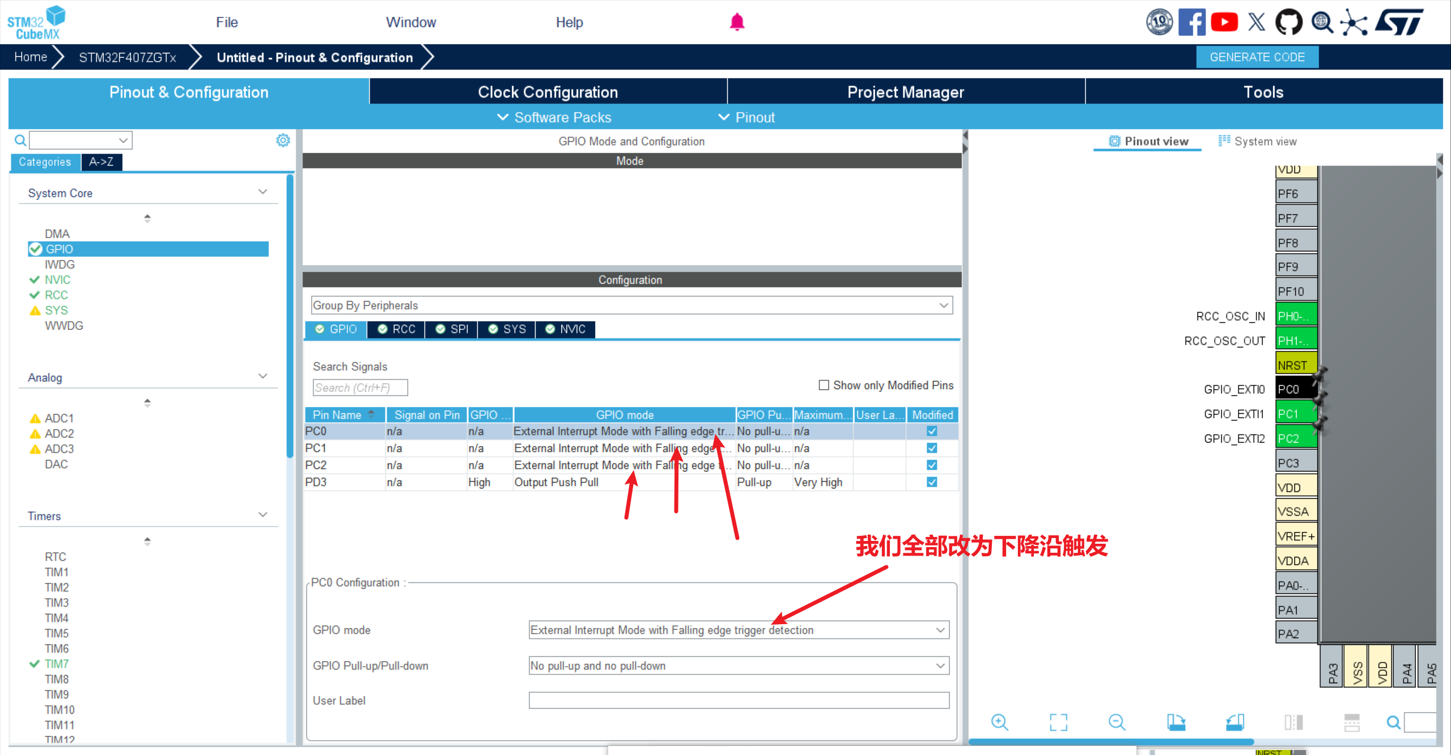Click the zoom in icon in pinout view
This screenshot has height=755, width=1451.
999,722
